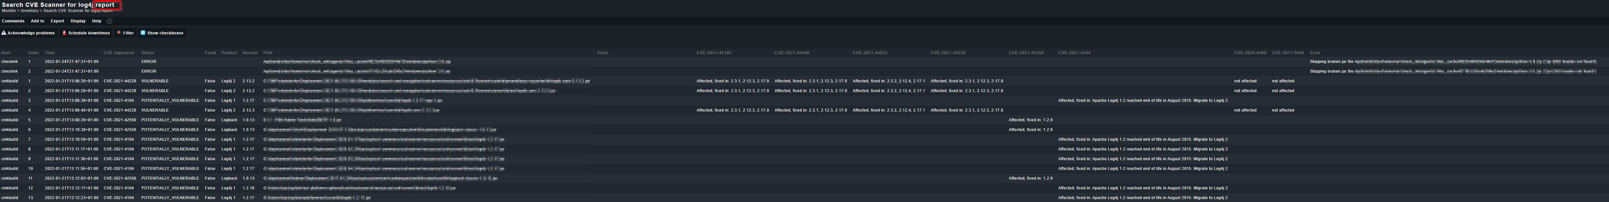Open the Schedule downtimes action
Image resolution: width=1609 pixels, height=202 pixels.
tap(86, 33)
